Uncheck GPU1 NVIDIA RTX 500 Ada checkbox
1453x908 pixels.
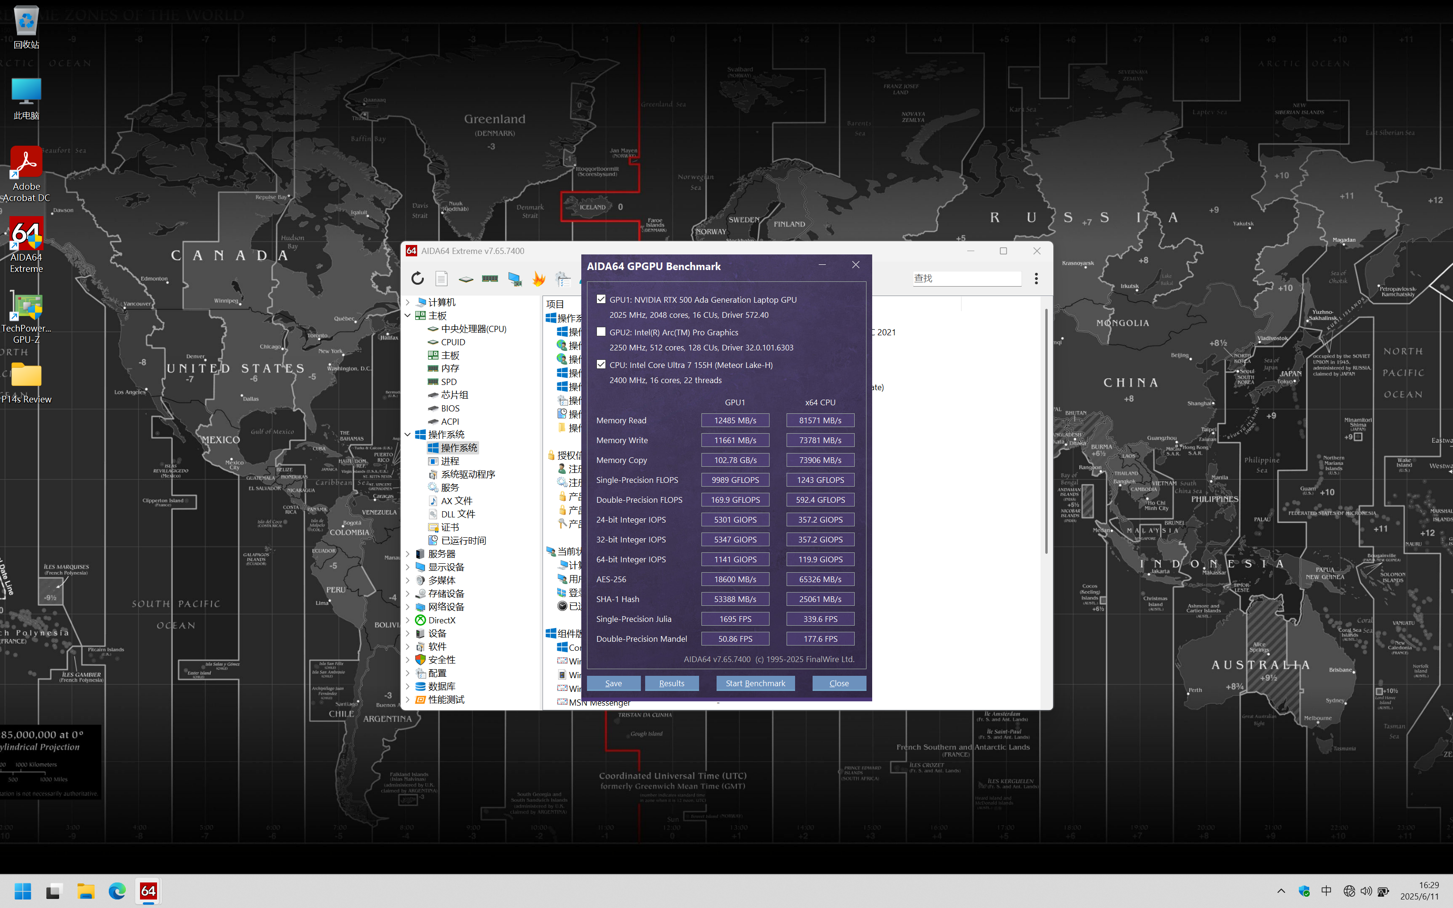[601, 299]
